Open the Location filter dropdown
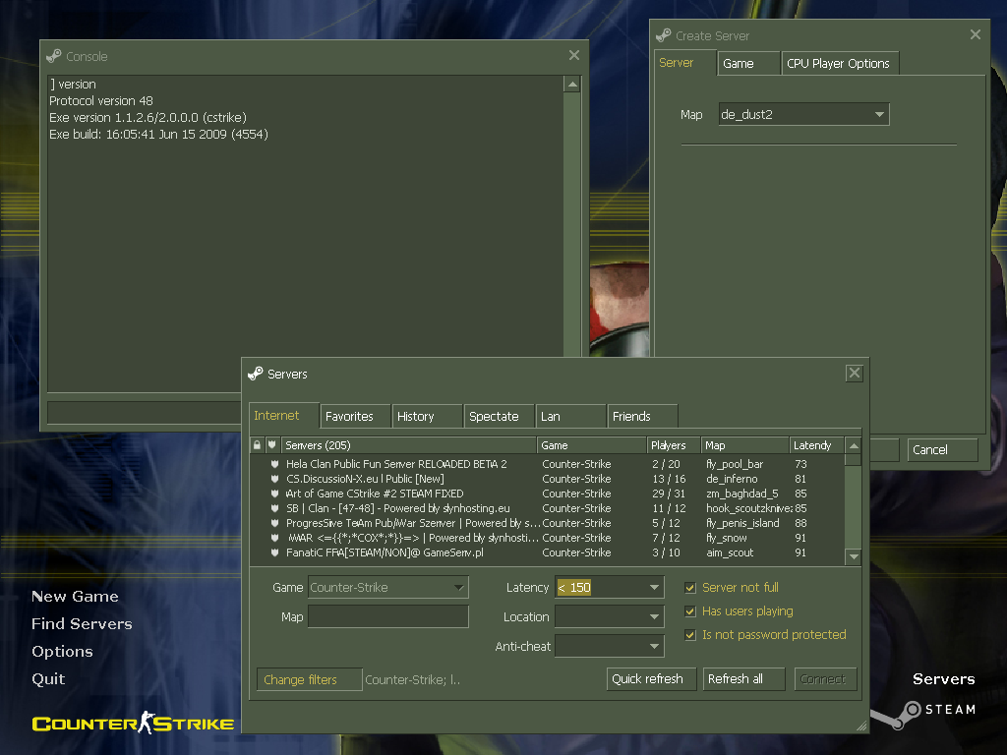Viewport: 1007px width, 755px height. (x=610, y=617)
